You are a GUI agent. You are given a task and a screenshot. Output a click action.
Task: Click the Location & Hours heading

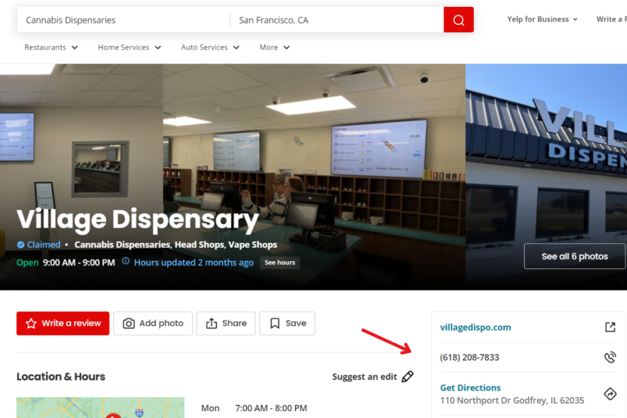(61, 376)
